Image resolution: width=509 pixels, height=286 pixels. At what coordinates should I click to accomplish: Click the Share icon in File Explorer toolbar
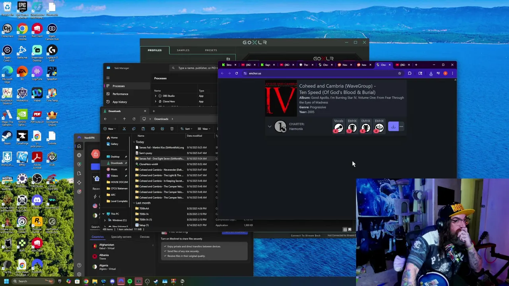162,129
